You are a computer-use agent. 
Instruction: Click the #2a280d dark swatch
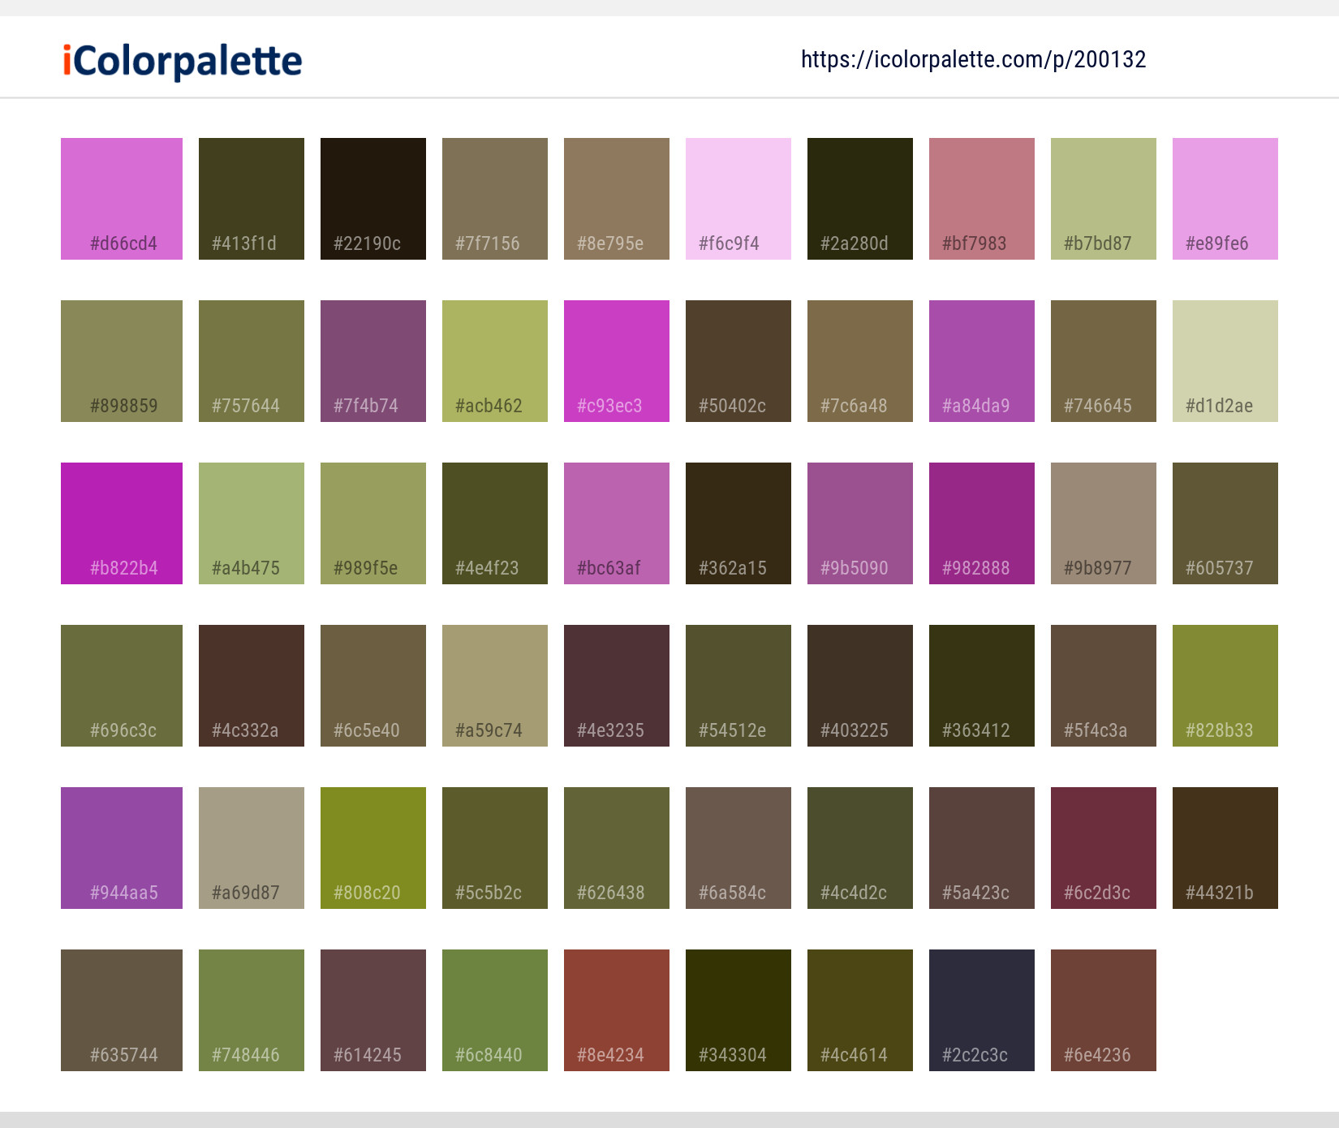pyautogui.click(x=859, y=198)
